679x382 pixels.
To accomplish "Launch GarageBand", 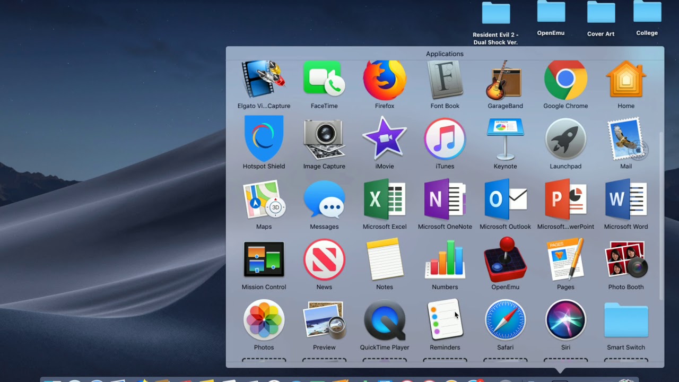I will 506,80.
